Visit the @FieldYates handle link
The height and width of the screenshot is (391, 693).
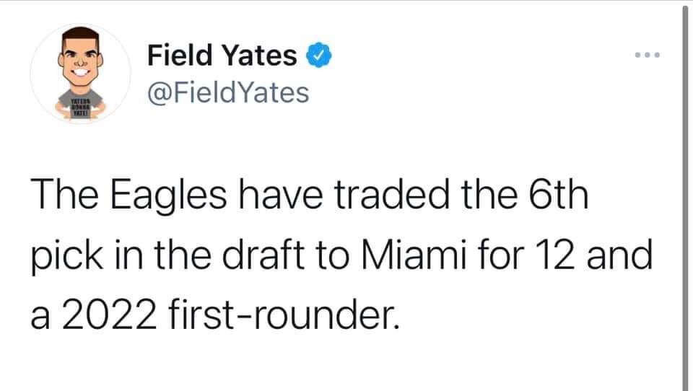click(228, 92)
